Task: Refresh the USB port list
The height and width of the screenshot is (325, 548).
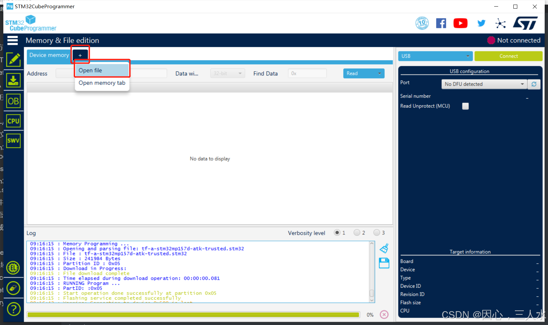Action: (534, 84)
